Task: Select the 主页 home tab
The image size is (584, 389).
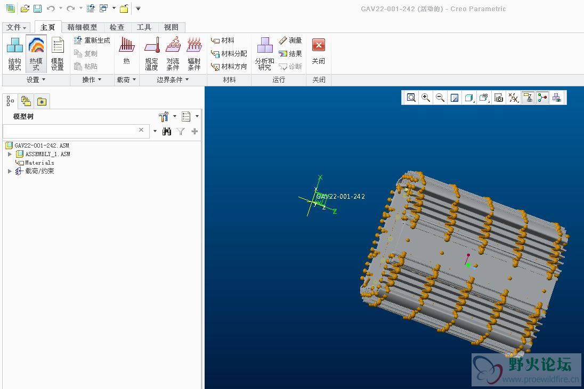Action: (47, 27)
